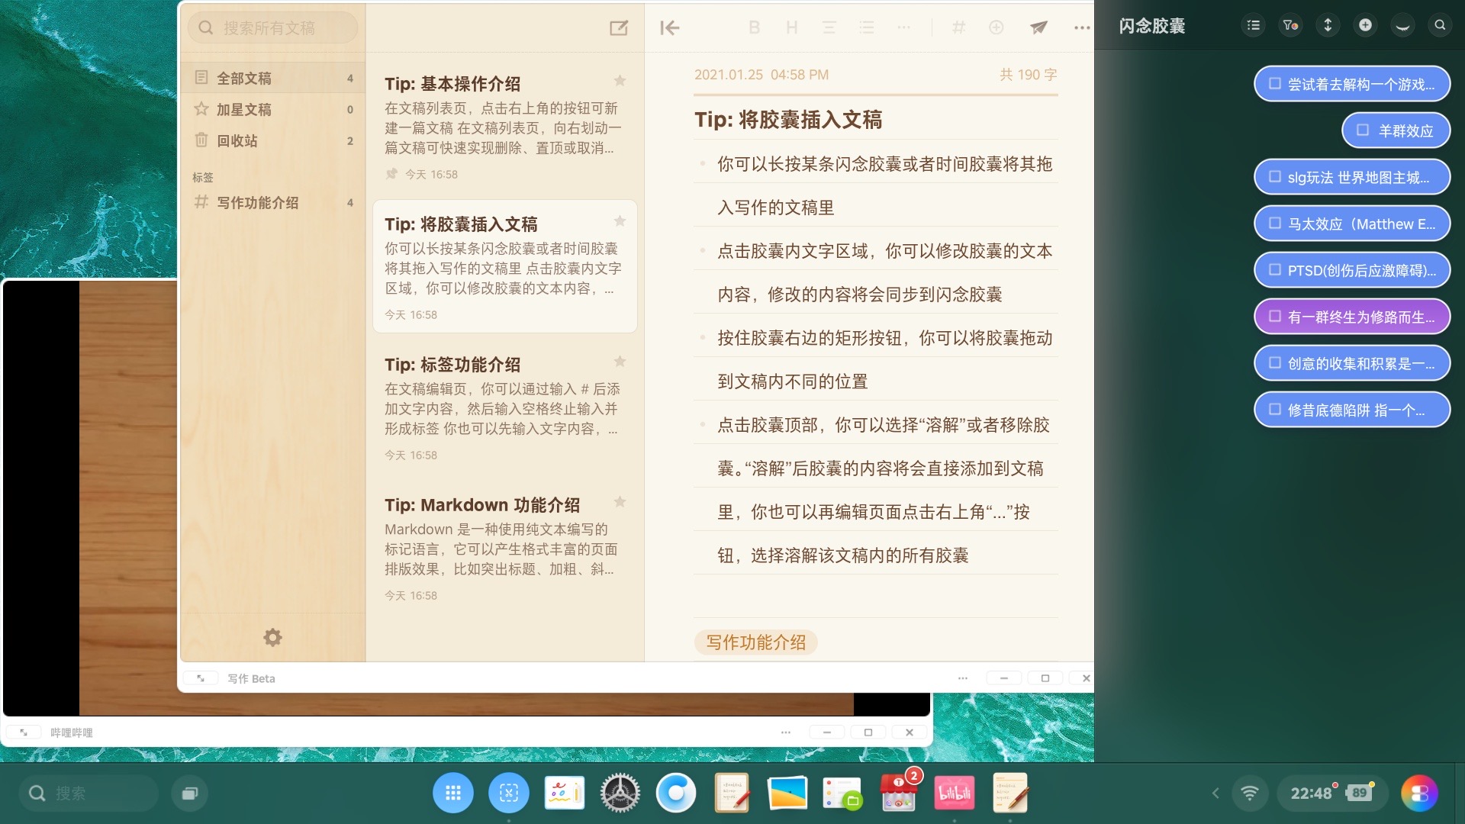Screen dimensions: 1465x824
Task: Click the paper plane share icon
Action: point(1038,27)
